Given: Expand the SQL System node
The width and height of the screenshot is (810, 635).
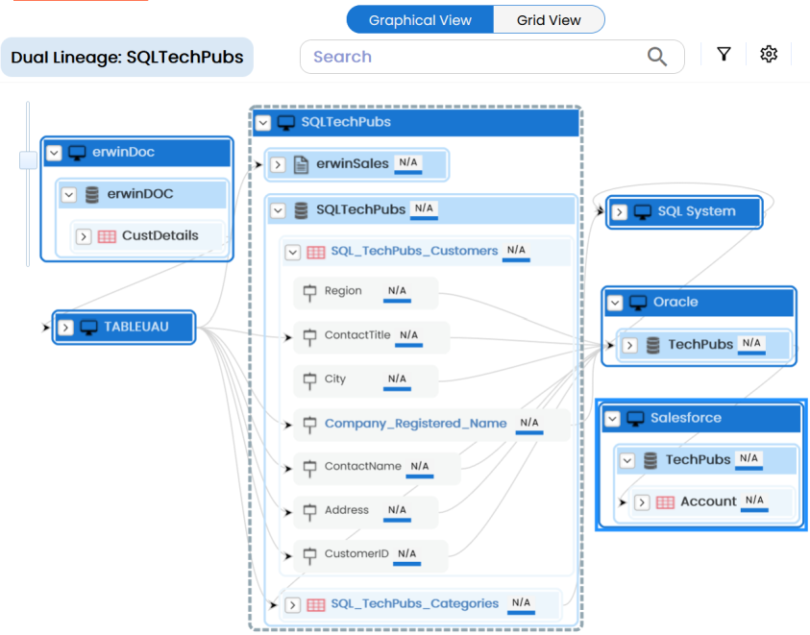Looking at the screenshot, I should point(620,212).
